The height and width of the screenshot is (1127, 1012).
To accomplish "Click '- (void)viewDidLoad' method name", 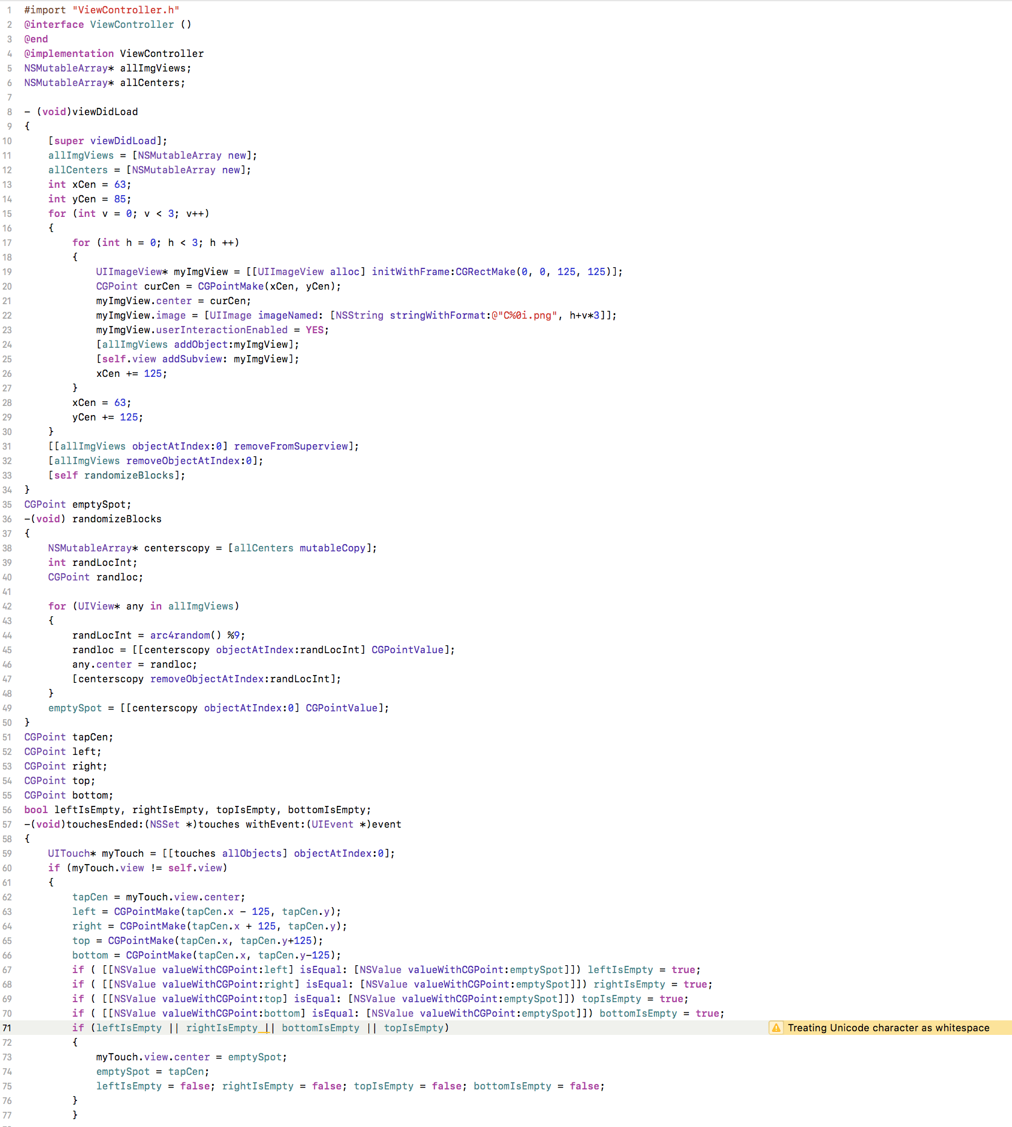I will pyautogui.click(x=81, y=111).
